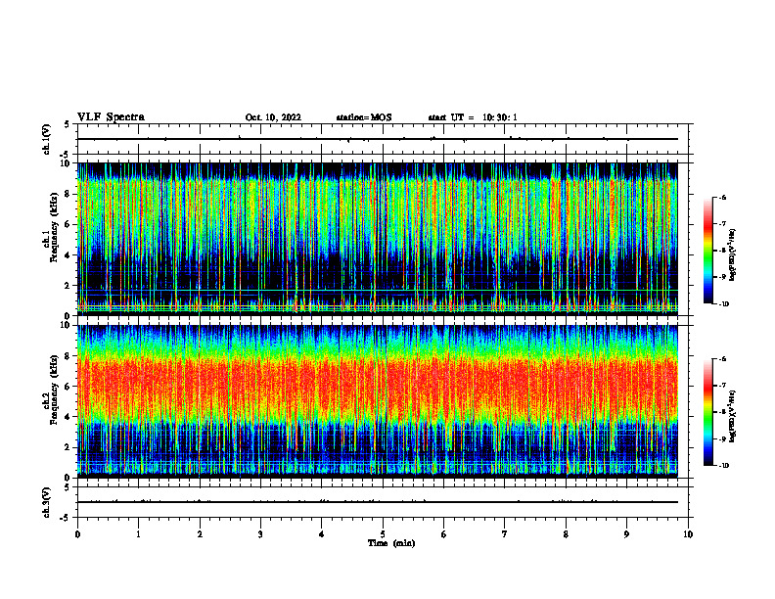Click the "station=MOS" header label
The height and width of the screenshot is (599, 775).
pyautogui.click(x=364, y=117)
